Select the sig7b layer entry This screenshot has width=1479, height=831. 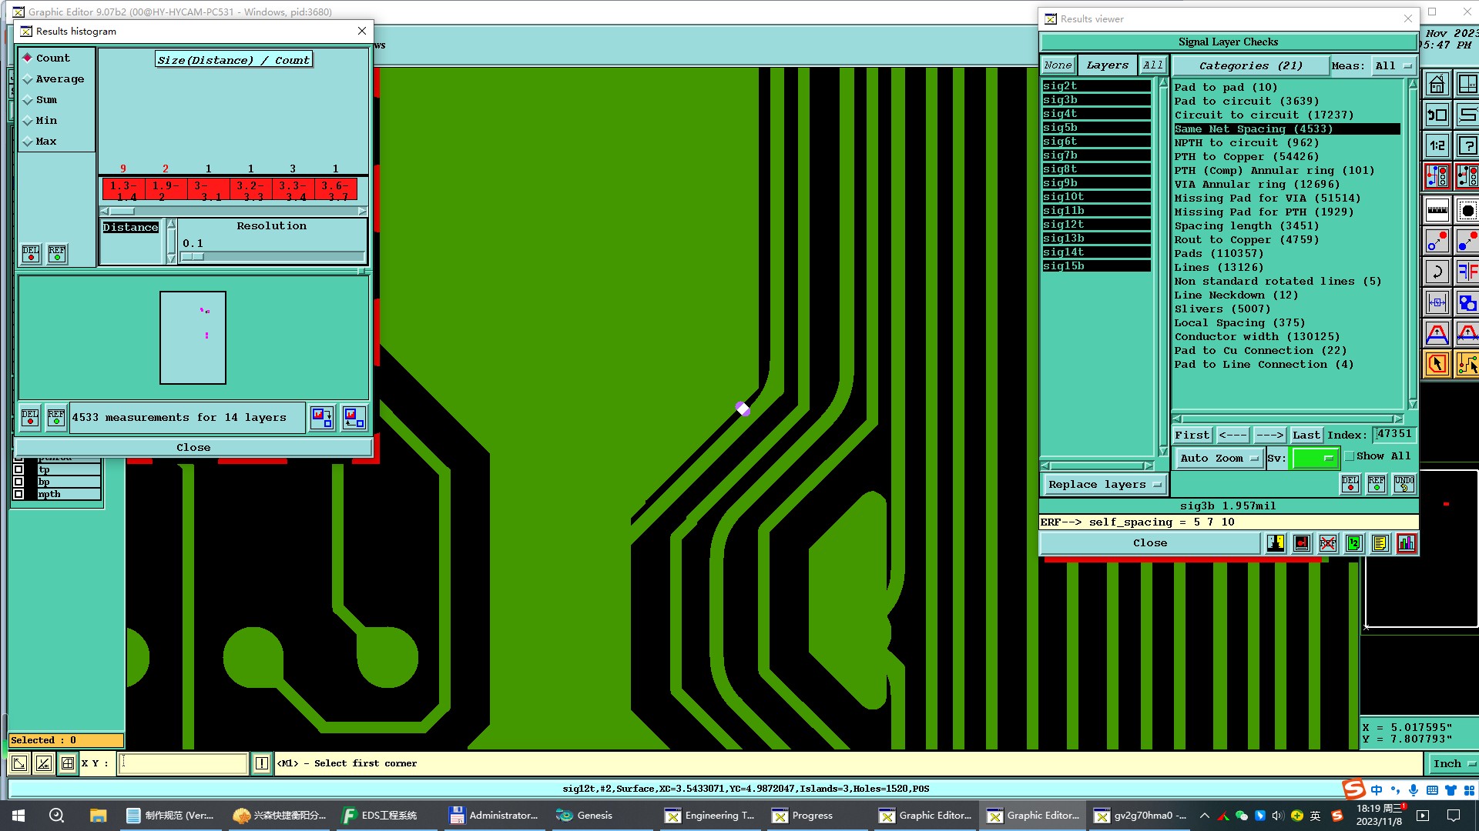pos(1095,155)
